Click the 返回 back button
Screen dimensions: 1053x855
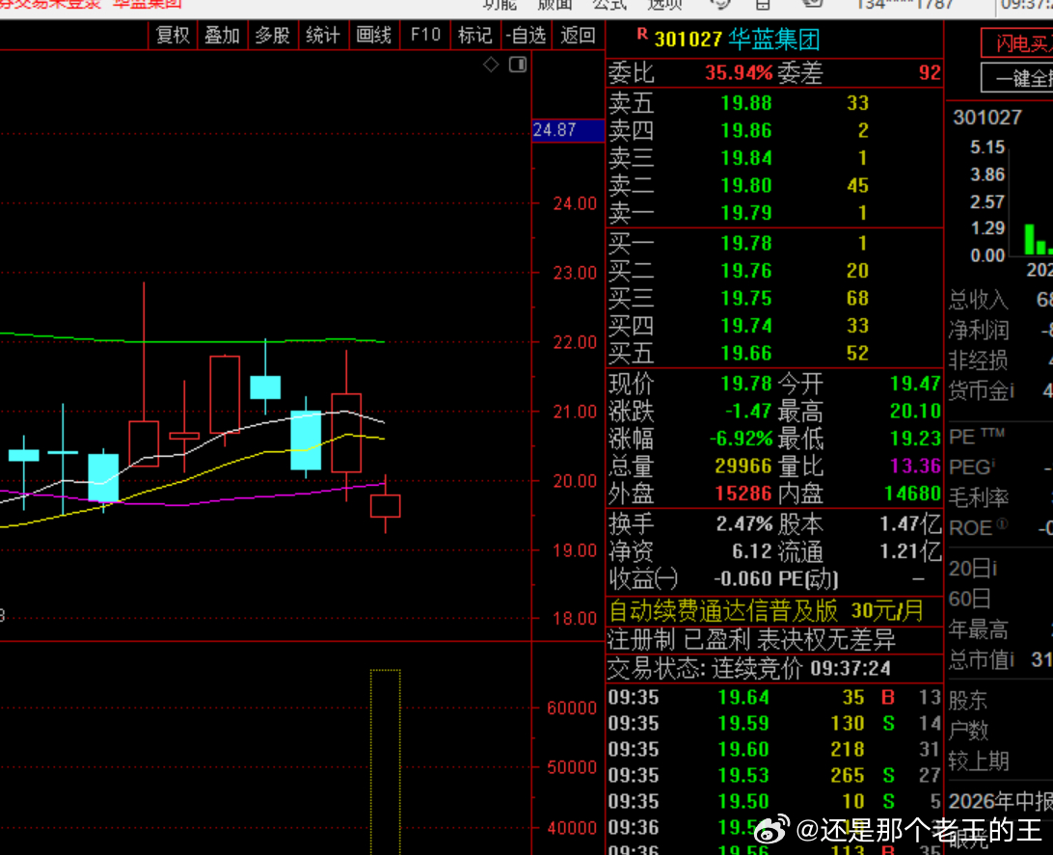578,35
